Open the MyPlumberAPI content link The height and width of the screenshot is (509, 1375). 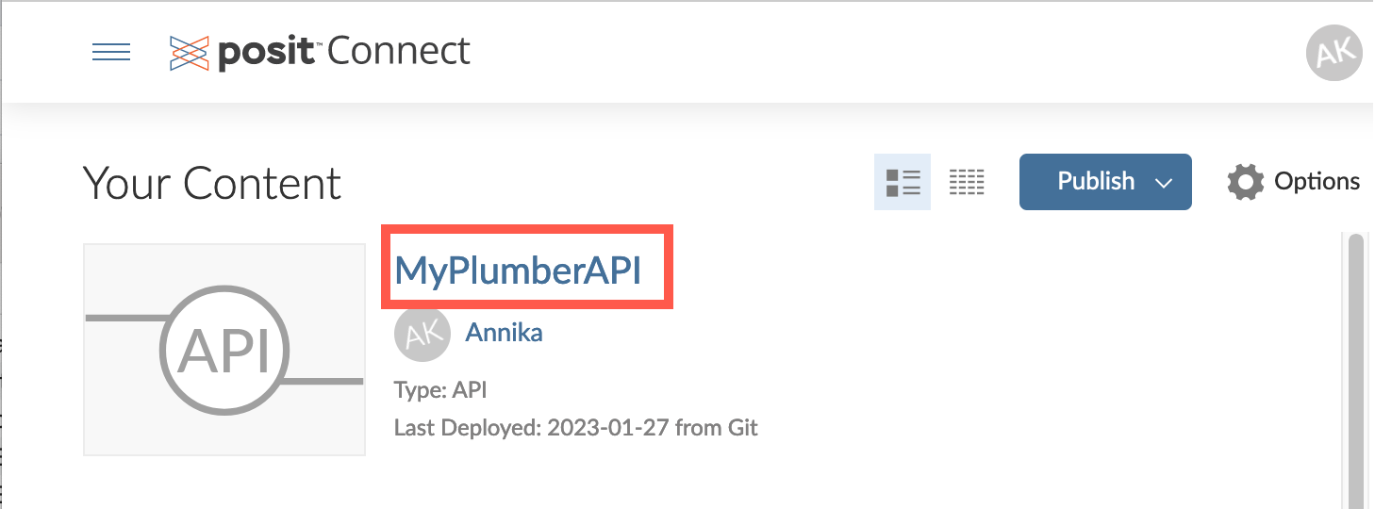coord(518,271)
